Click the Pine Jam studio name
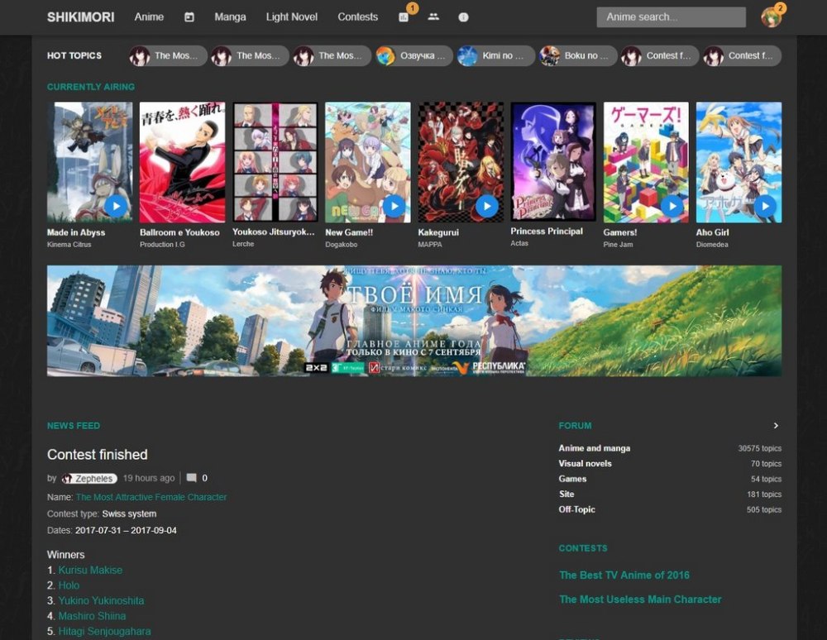 tap(618, 245)
